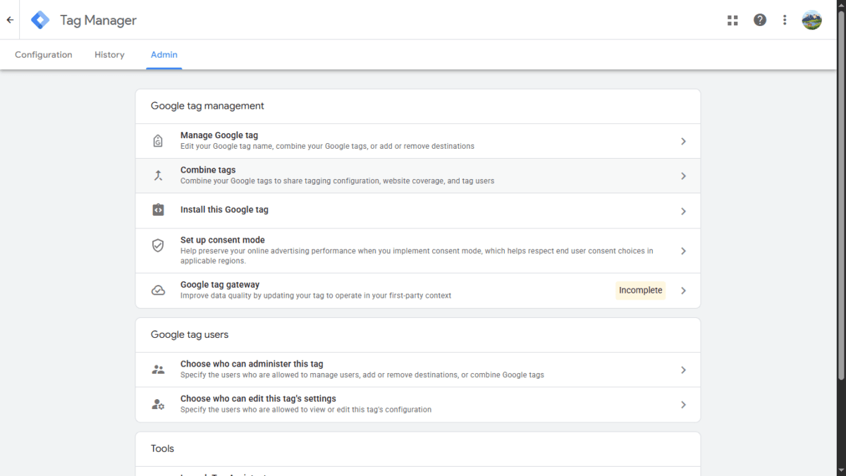The width and height of the screenshot is (846, 476).
Task: Open the Google apps grid icon
Action: (x=732, y=20)
